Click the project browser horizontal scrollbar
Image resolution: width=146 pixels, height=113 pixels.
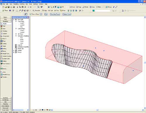[x=21, y=110]
